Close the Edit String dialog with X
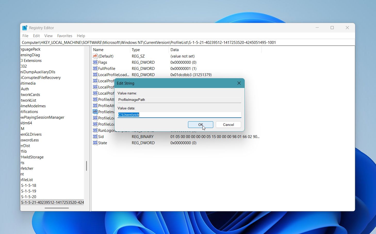The width and height of the screenshot is (376, 234). pyautogui.click(x=239, y=83)
